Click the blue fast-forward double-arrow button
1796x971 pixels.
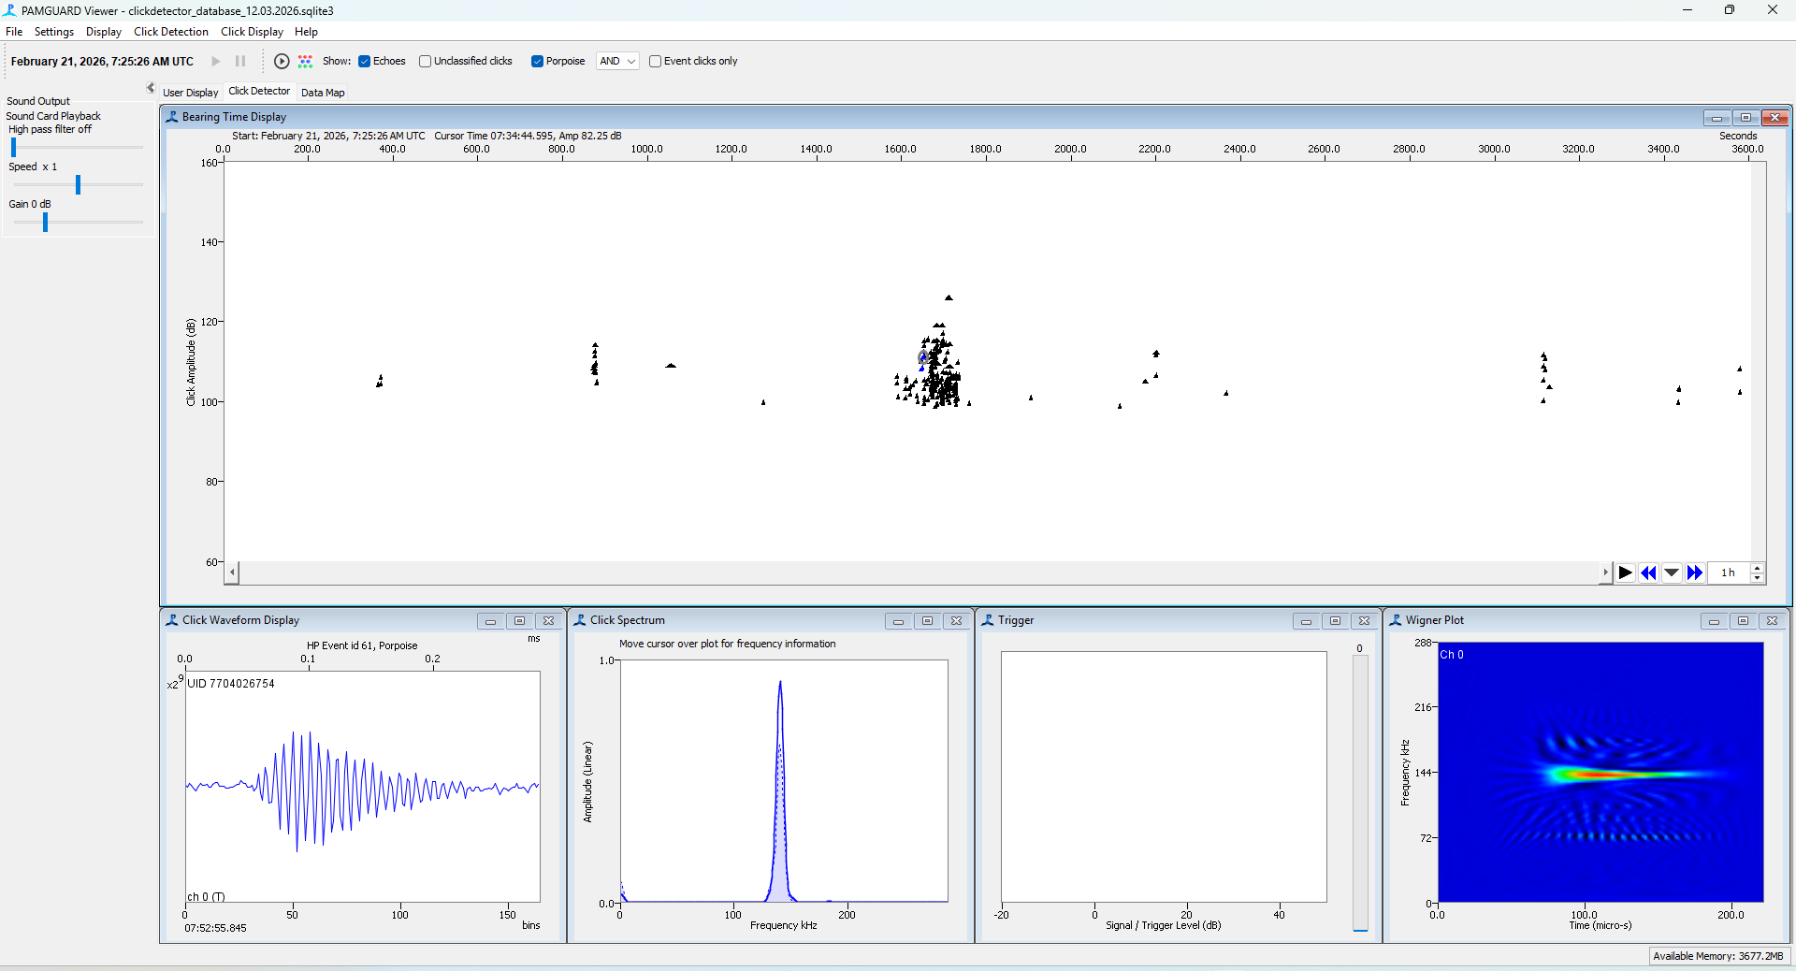[1695, 572]
